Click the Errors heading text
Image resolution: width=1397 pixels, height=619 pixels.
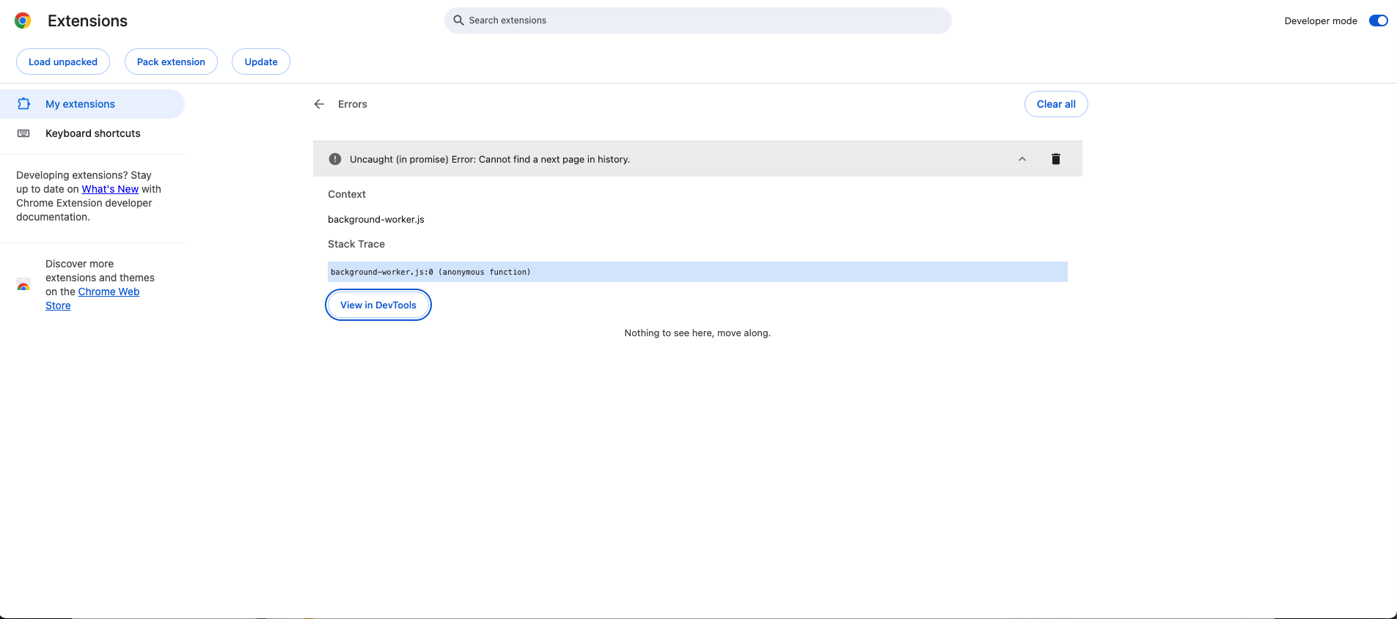pos(353,104)
